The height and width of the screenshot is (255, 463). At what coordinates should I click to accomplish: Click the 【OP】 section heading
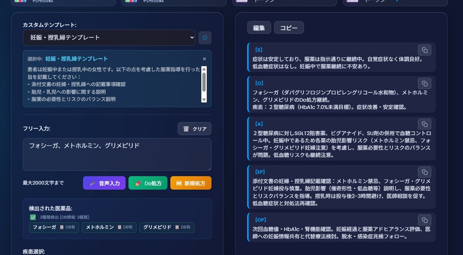pos(260,220)
